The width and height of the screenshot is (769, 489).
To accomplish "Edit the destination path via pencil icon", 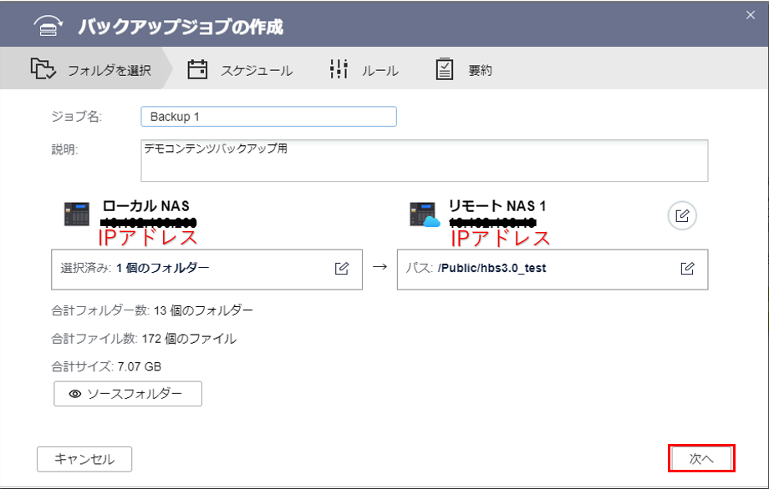I will click(x=687, y=269).
